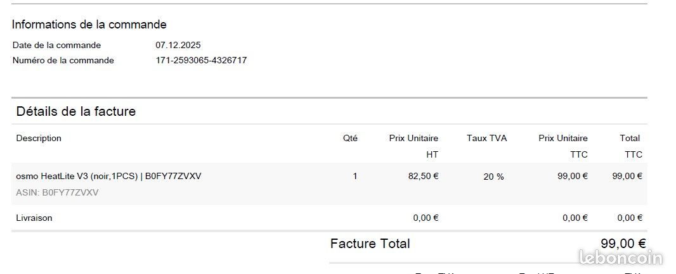Click the Facture Total label
676x274 pixels.
[370, 244]
